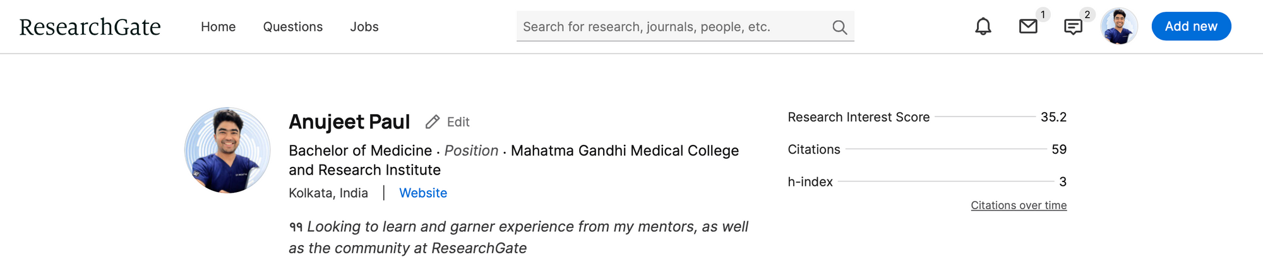This screenshot has width=1263, height=269.
Task: Click the large profile photo
Action: [x=227, y=150]
